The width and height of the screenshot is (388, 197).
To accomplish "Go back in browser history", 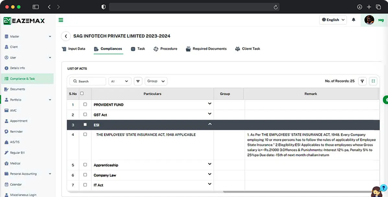I will pos(49,7).
